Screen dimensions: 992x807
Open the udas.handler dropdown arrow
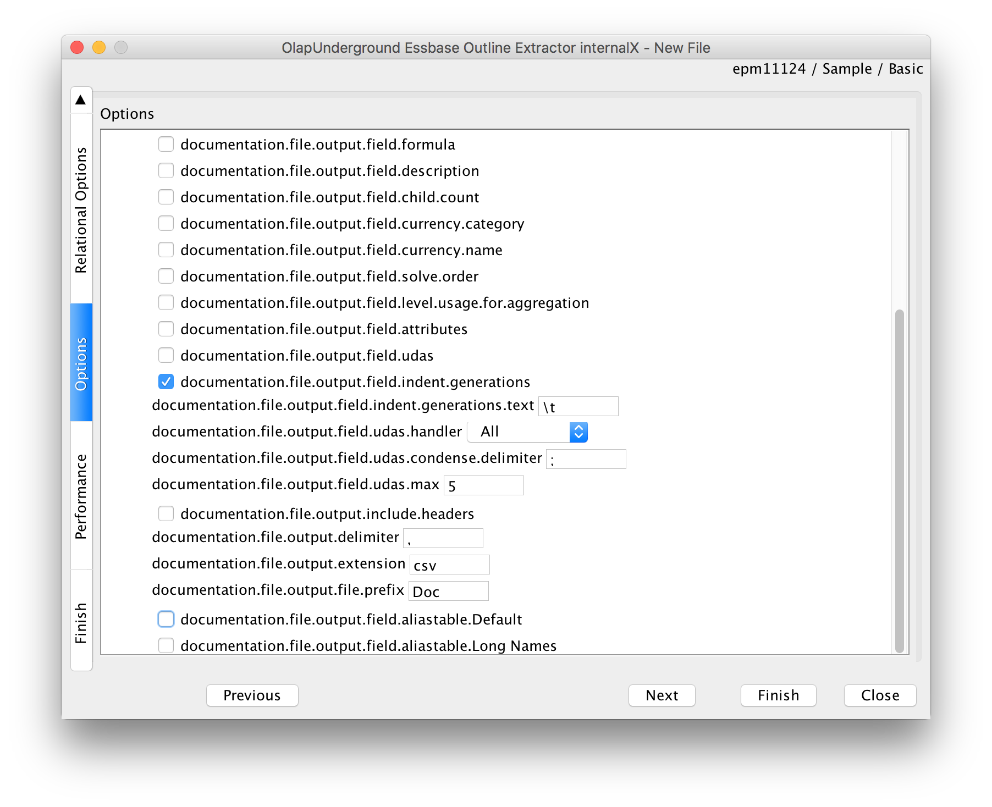click(x=578, y=432)
